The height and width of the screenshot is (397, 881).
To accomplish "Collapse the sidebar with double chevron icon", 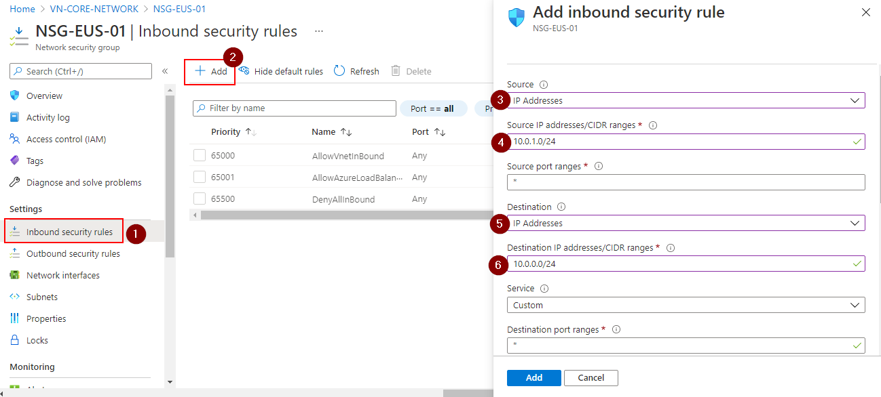I will [165, 71].
